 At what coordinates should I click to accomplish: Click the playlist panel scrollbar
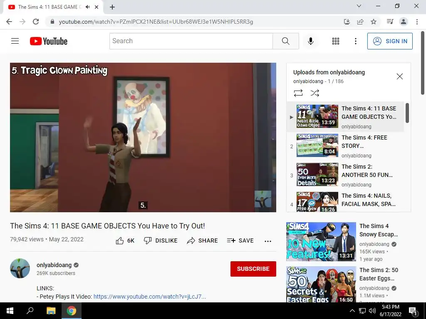point(407,113)
